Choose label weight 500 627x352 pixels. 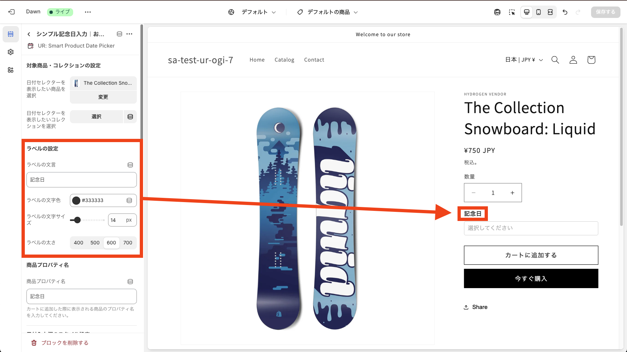click(95, 243)
